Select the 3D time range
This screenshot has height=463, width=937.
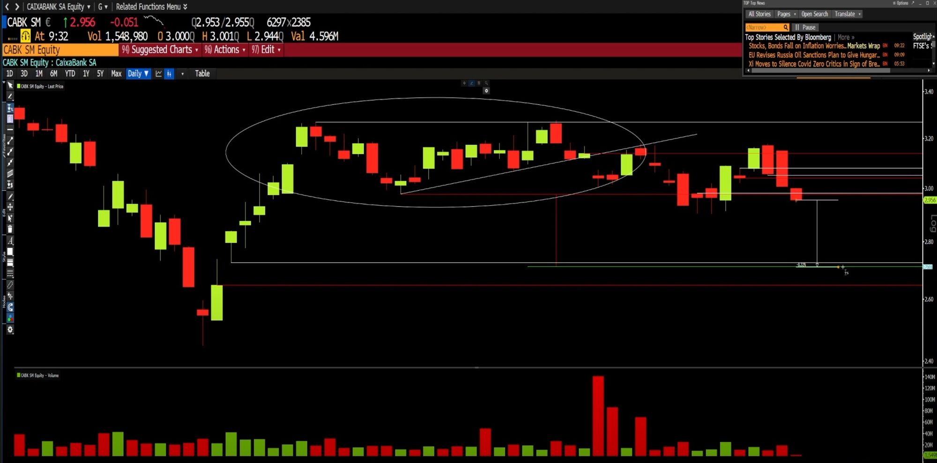(x=24, y=73)
